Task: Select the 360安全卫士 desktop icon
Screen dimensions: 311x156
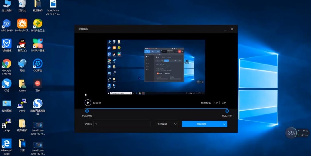Action: 38,24
